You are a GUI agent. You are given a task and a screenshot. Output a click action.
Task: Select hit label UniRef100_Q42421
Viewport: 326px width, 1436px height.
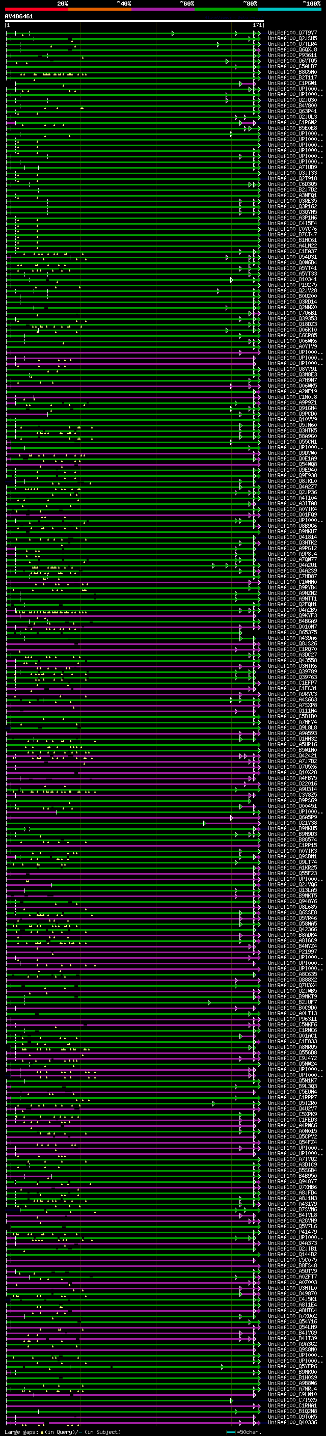pos(292,756)
